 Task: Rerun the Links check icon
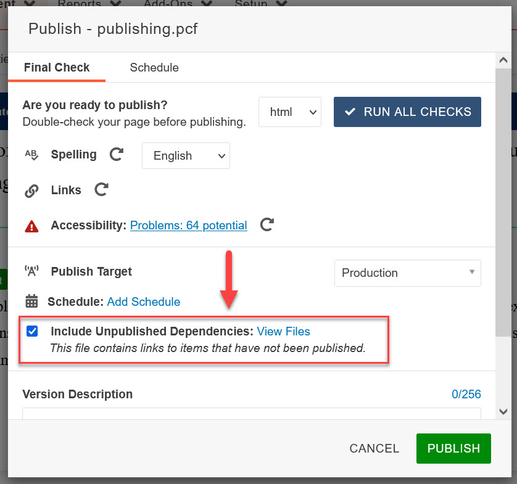pyautogui.click(x=101, y=190)
